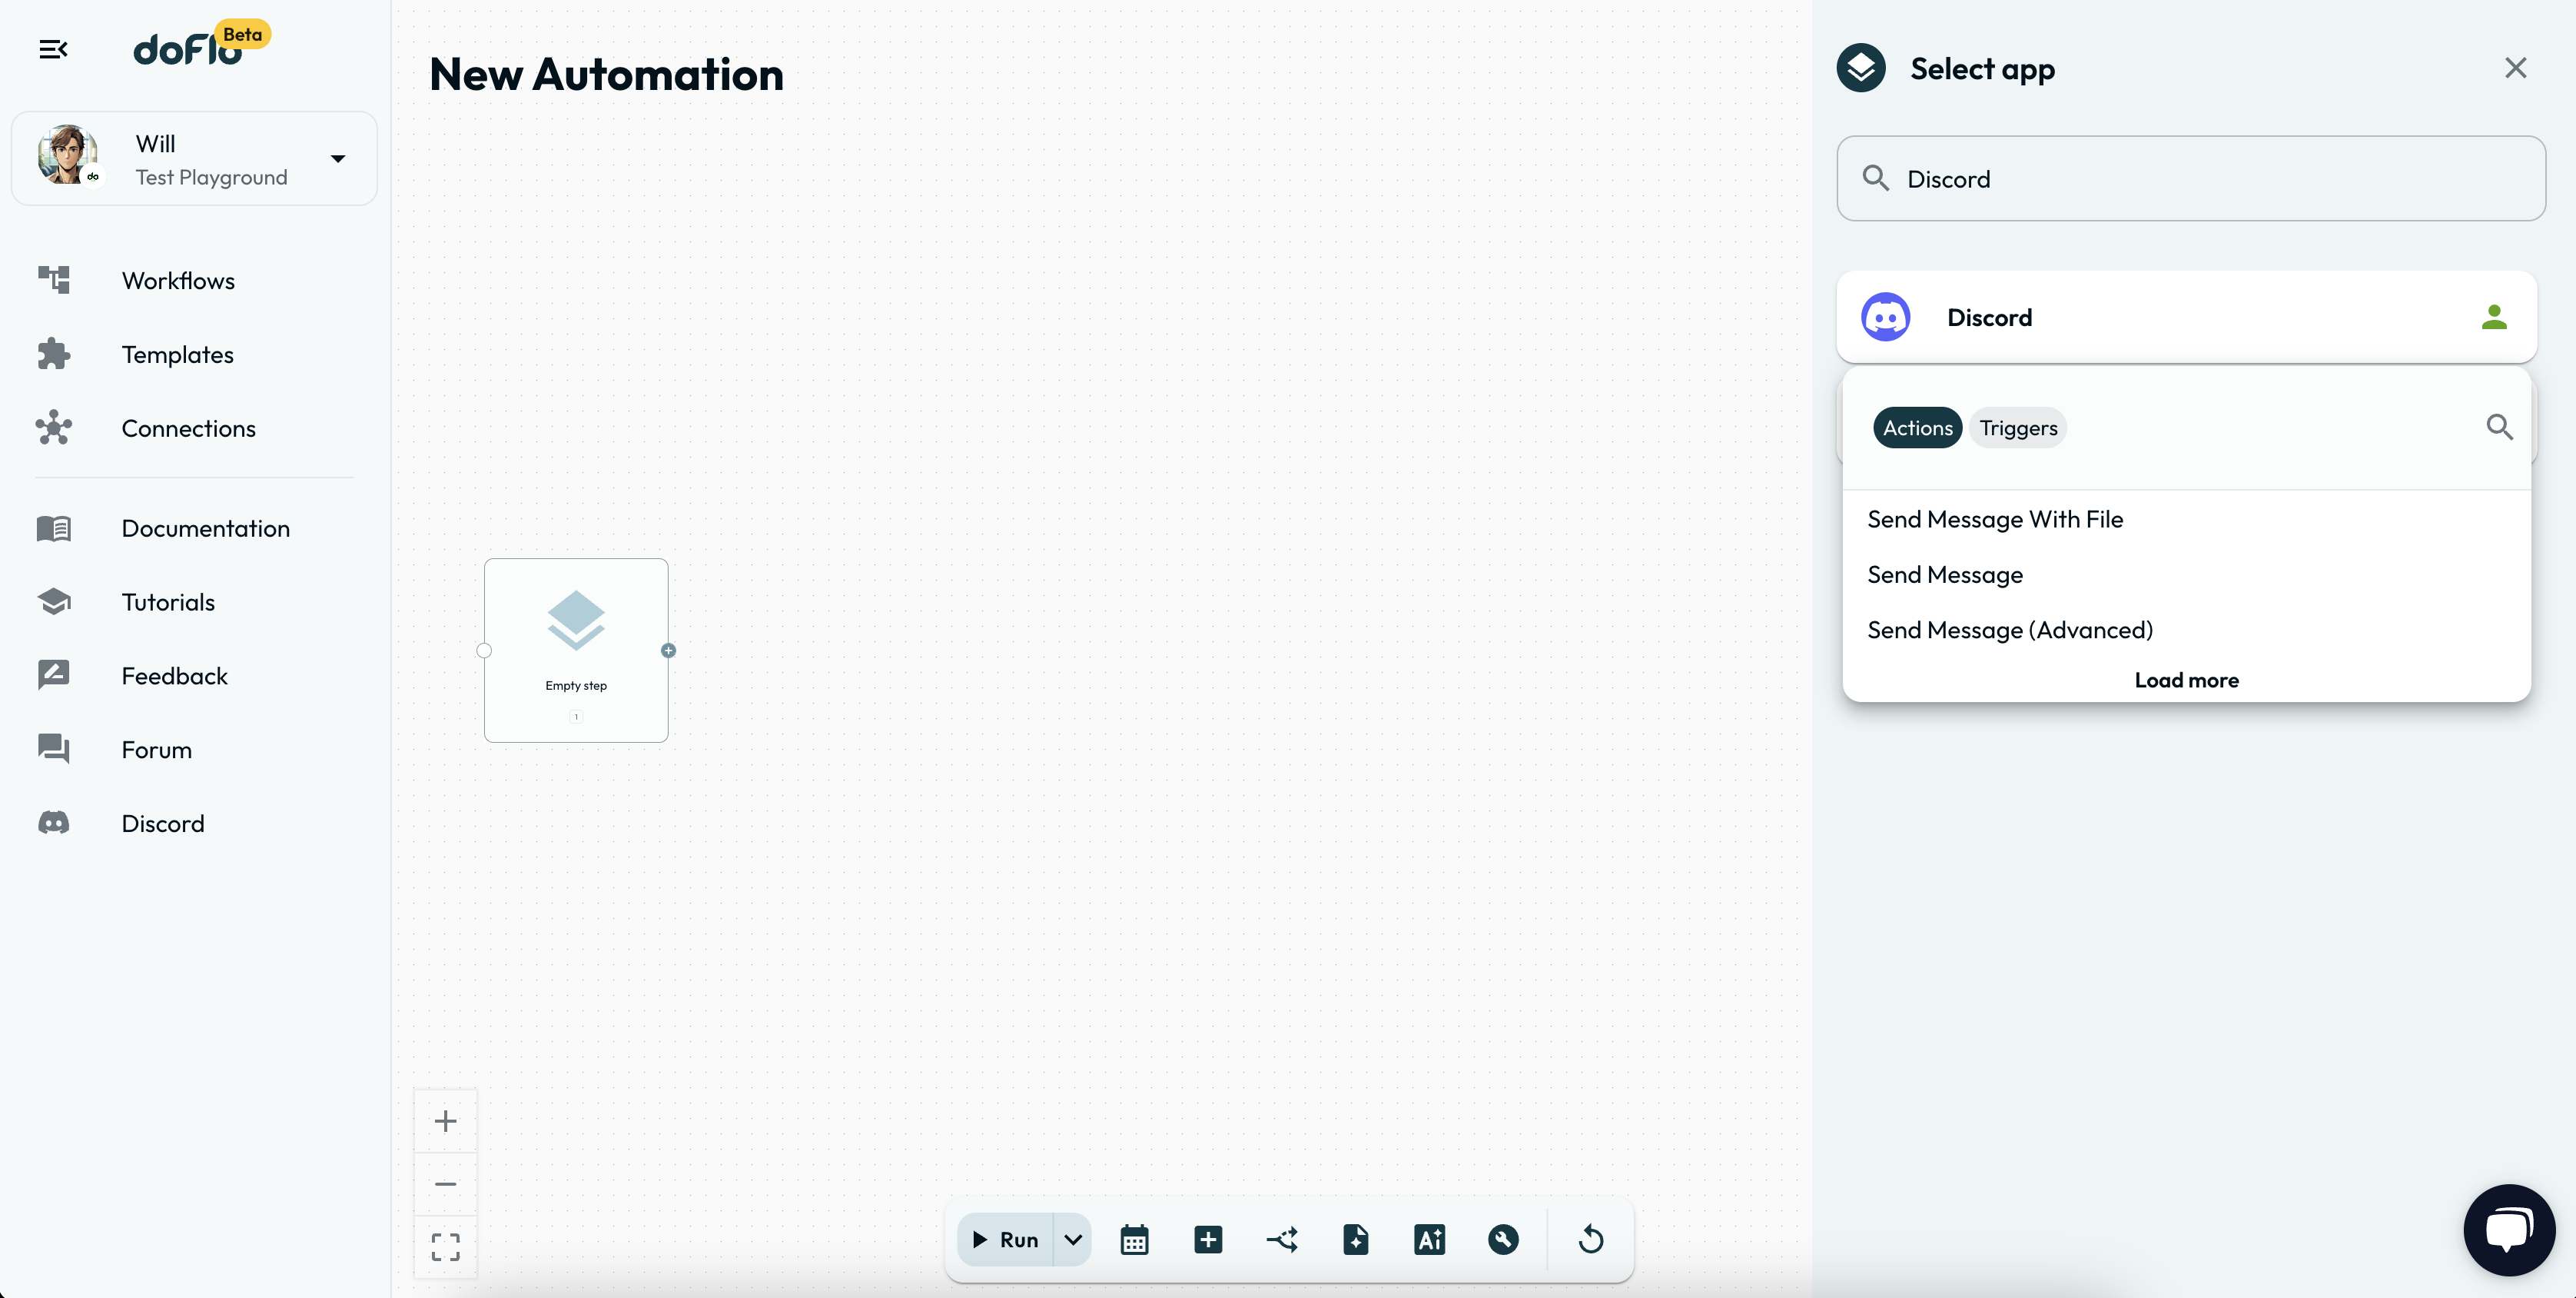Click Load more actions
The height and width of the screenshot is (1298, 2576).
2186,681
